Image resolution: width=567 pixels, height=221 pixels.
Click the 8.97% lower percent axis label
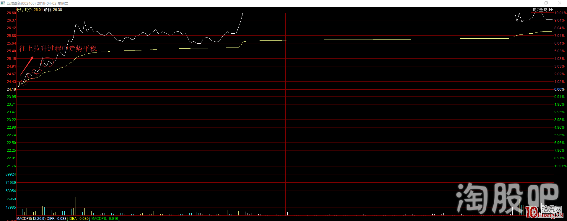point(559,158)
